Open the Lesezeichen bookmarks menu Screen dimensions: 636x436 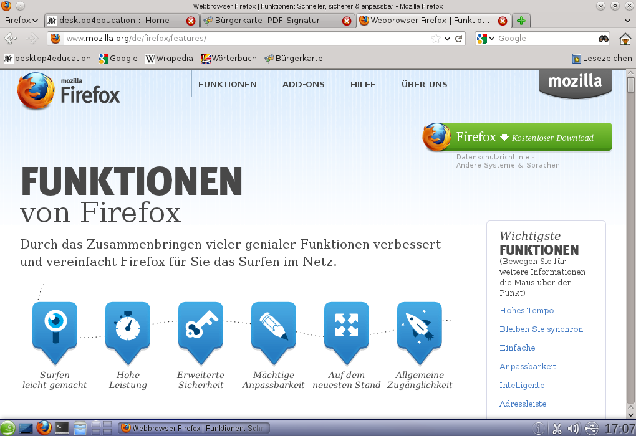(602, 59)
